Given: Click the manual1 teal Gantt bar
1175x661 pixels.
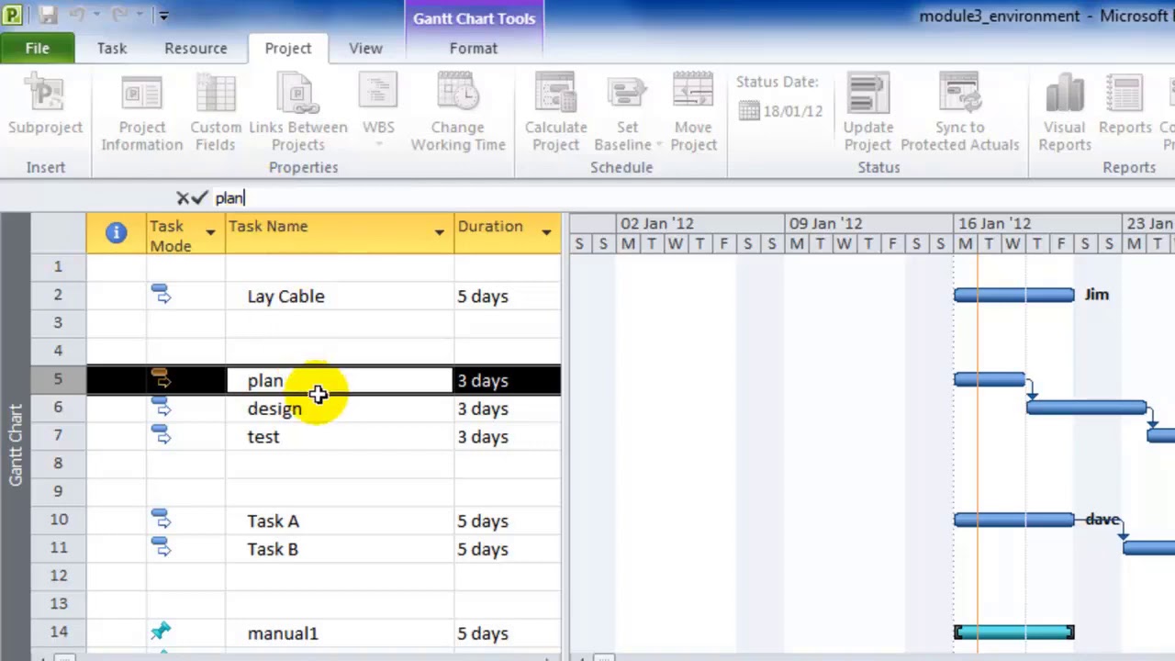Looking at the screenshot, I should click(1013, 632).
